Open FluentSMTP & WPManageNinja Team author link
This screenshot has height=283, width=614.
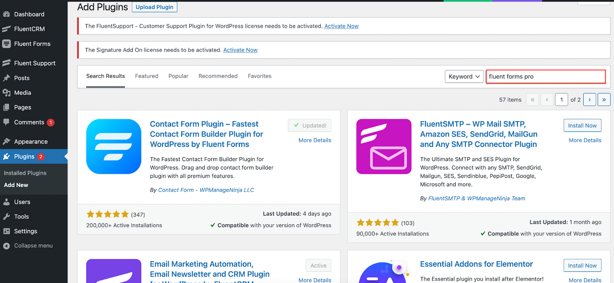click(477, 199)
